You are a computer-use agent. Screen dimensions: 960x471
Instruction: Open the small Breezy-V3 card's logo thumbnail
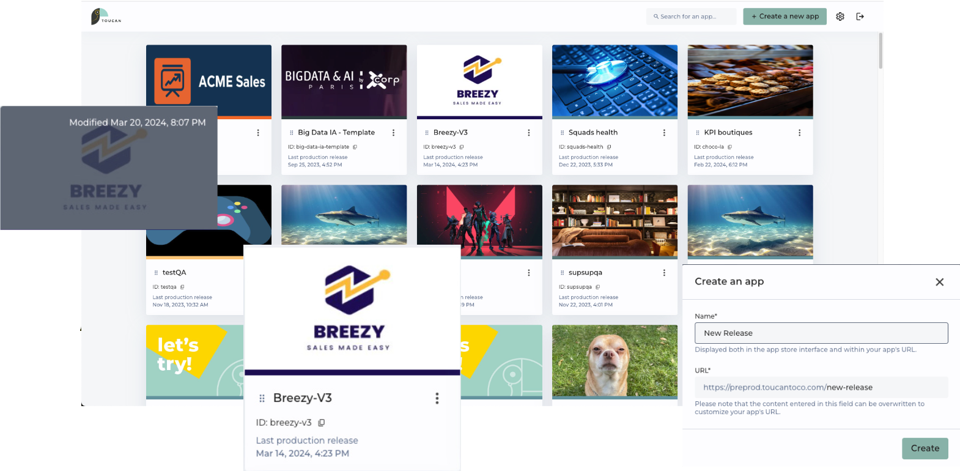[479, 81]
